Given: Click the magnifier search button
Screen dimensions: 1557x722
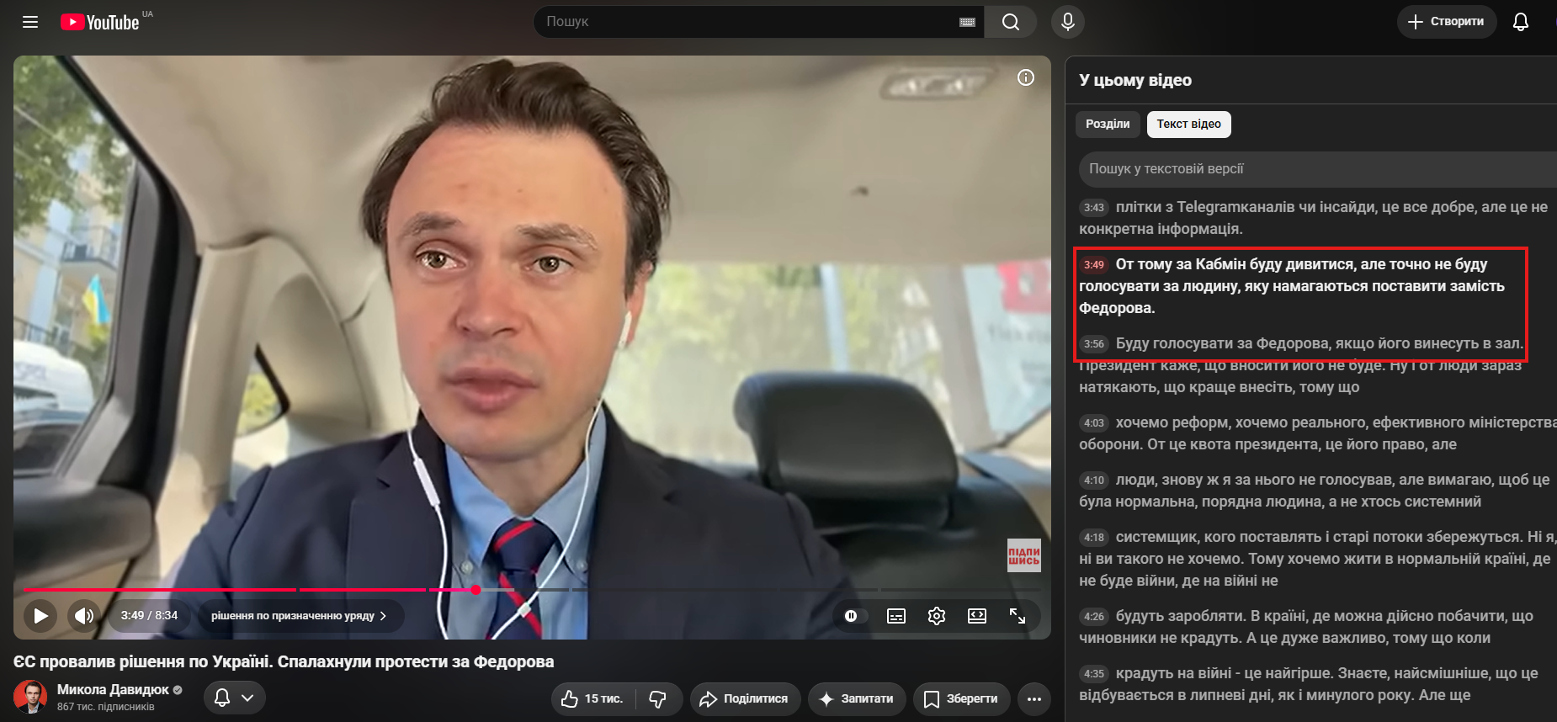Looking at the screenshot, I should [1011, 22].
